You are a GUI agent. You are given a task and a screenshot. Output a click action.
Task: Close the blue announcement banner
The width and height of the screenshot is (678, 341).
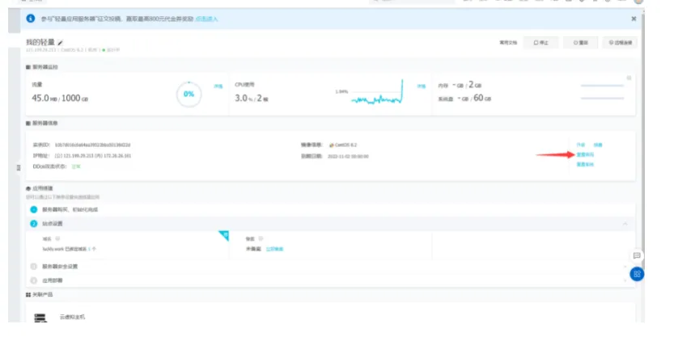pos(634,19)
